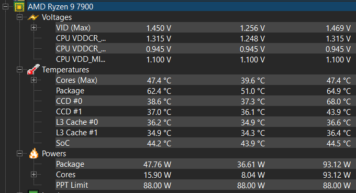Collapse the Powers section
Viewport: 356px width, 193px height.
click(x=19, y=154)
